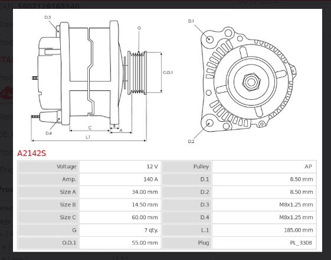Select the D.3 label cell in table
Screen dimensions: 331x260
187,204
